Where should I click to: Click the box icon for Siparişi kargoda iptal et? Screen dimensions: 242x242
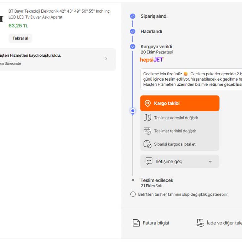tap(147, 144)
